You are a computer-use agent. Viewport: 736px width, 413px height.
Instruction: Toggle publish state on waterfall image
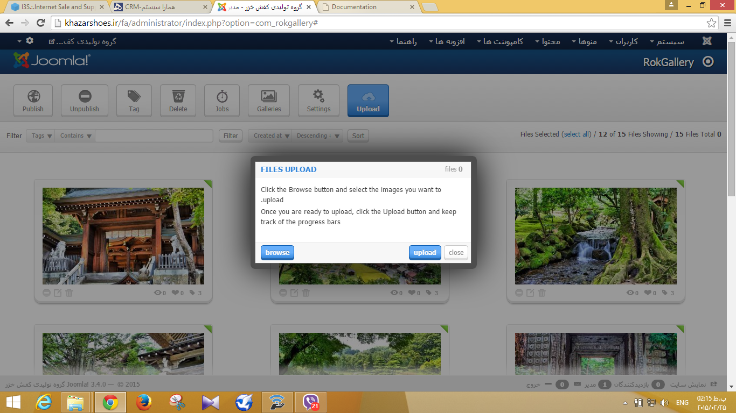[519, 293]
